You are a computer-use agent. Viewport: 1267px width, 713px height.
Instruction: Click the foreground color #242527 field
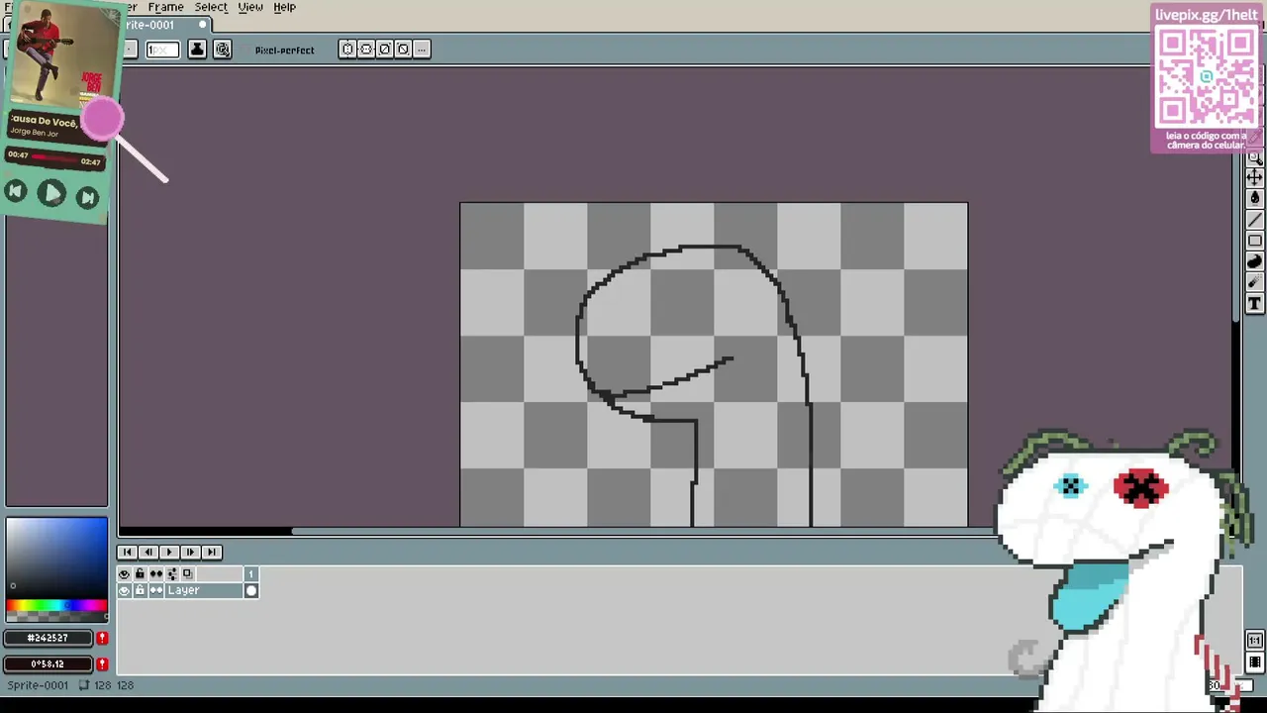(x=48, y=639)
